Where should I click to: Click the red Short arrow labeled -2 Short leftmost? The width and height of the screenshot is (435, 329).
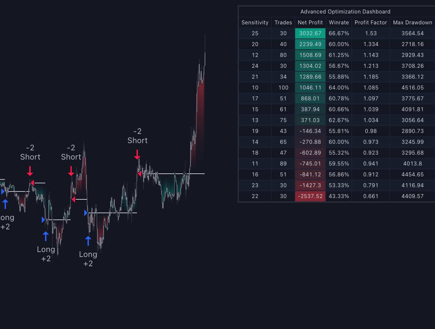coord(30,171)
